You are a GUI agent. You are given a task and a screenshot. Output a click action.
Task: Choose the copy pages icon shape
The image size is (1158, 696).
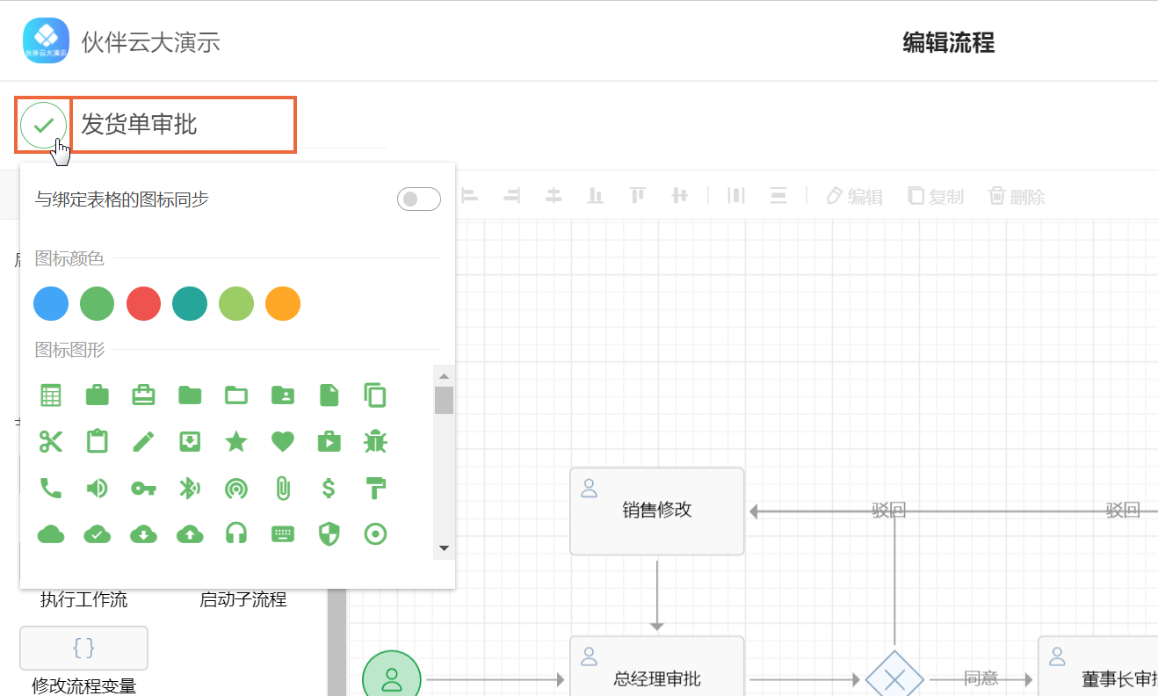click(x=375, y=395)
